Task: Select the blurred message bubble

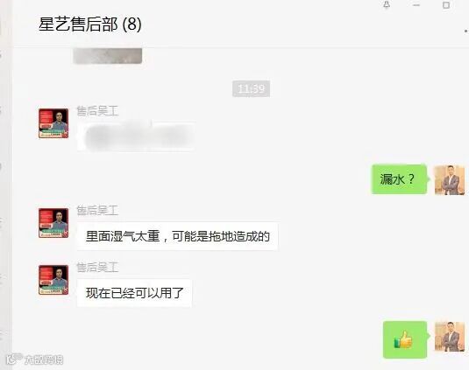Action: pos(137,136)
